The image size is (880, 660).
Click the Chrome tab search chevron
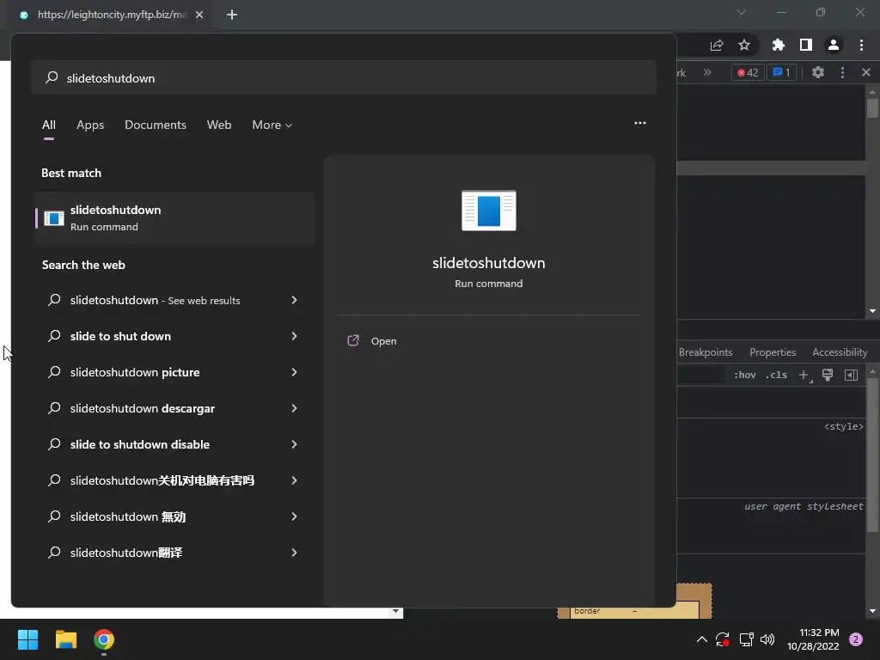point(742,12)
